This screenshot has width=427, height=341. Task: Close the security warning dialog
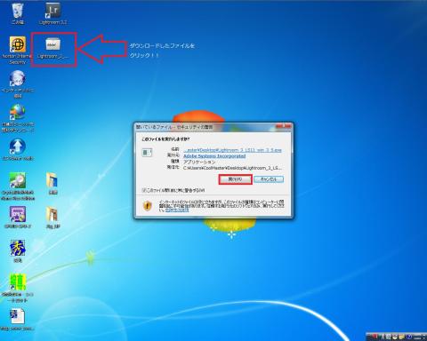pyautogui.click(x=283, y=126)
